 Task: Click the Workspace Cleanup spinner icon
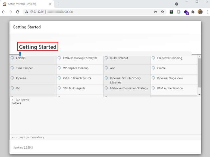point(59,68)
